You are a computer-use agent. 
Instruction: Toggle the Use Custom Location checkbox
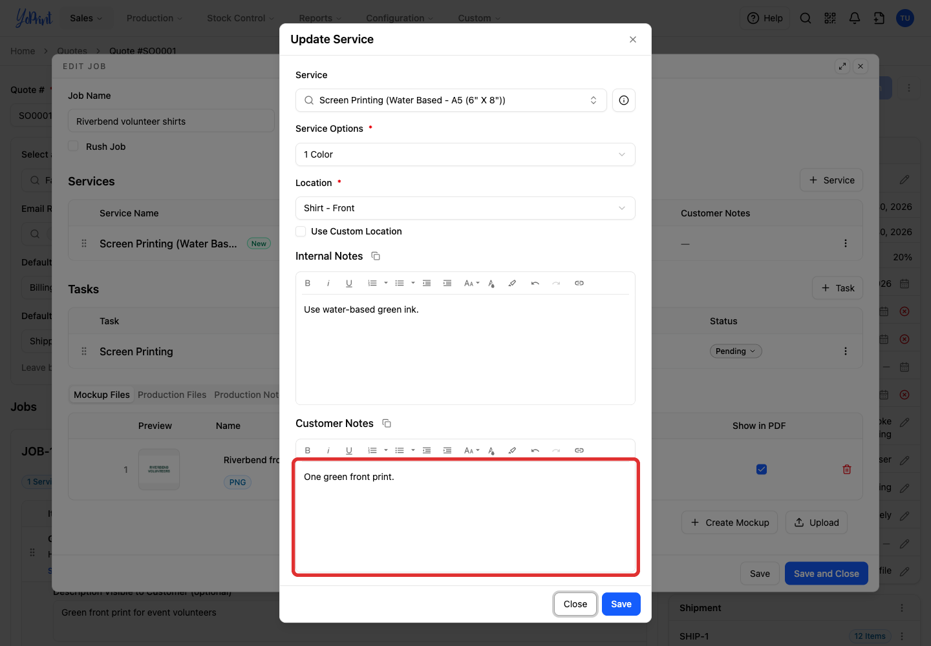click(301, 231)
